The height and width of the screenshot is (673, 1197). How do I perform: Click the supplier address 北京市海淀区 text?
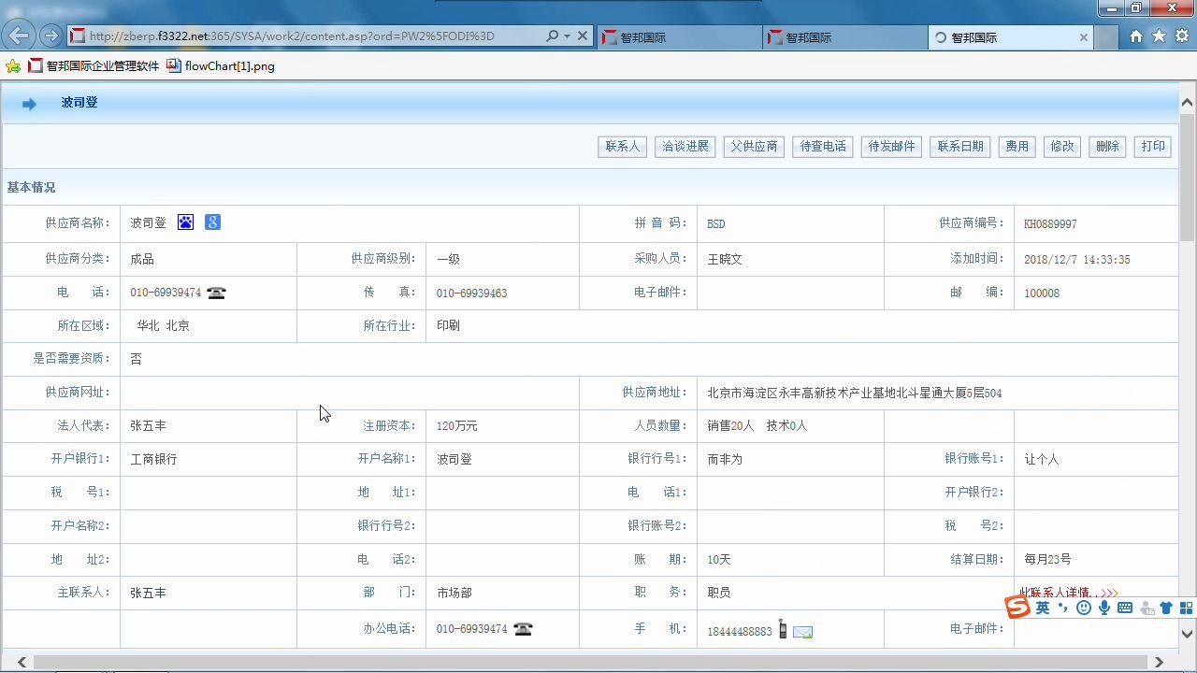(855, 394)
